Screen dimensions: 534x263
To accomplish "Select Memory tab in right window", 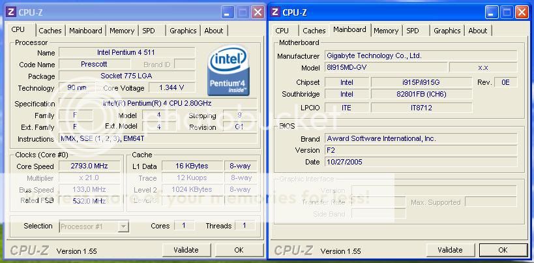I will click(x=386, y=31).
